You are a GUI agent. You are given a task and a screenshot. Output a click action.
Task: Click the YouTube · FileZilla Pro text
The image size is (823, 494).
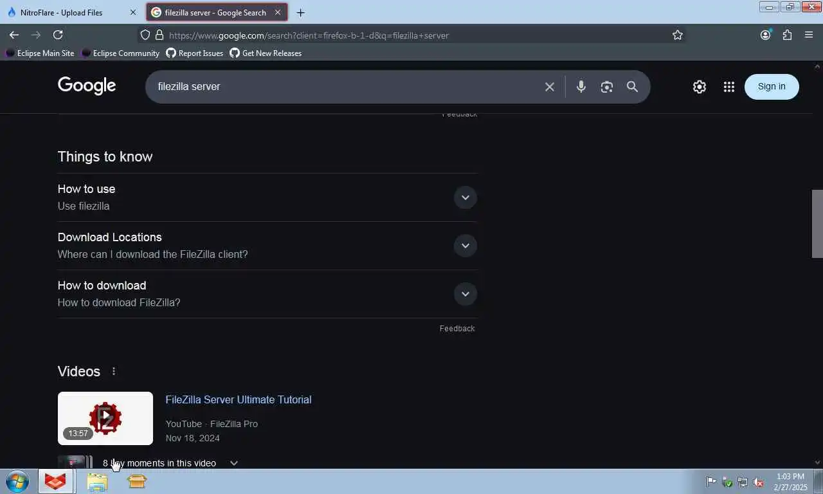[212, 424]
